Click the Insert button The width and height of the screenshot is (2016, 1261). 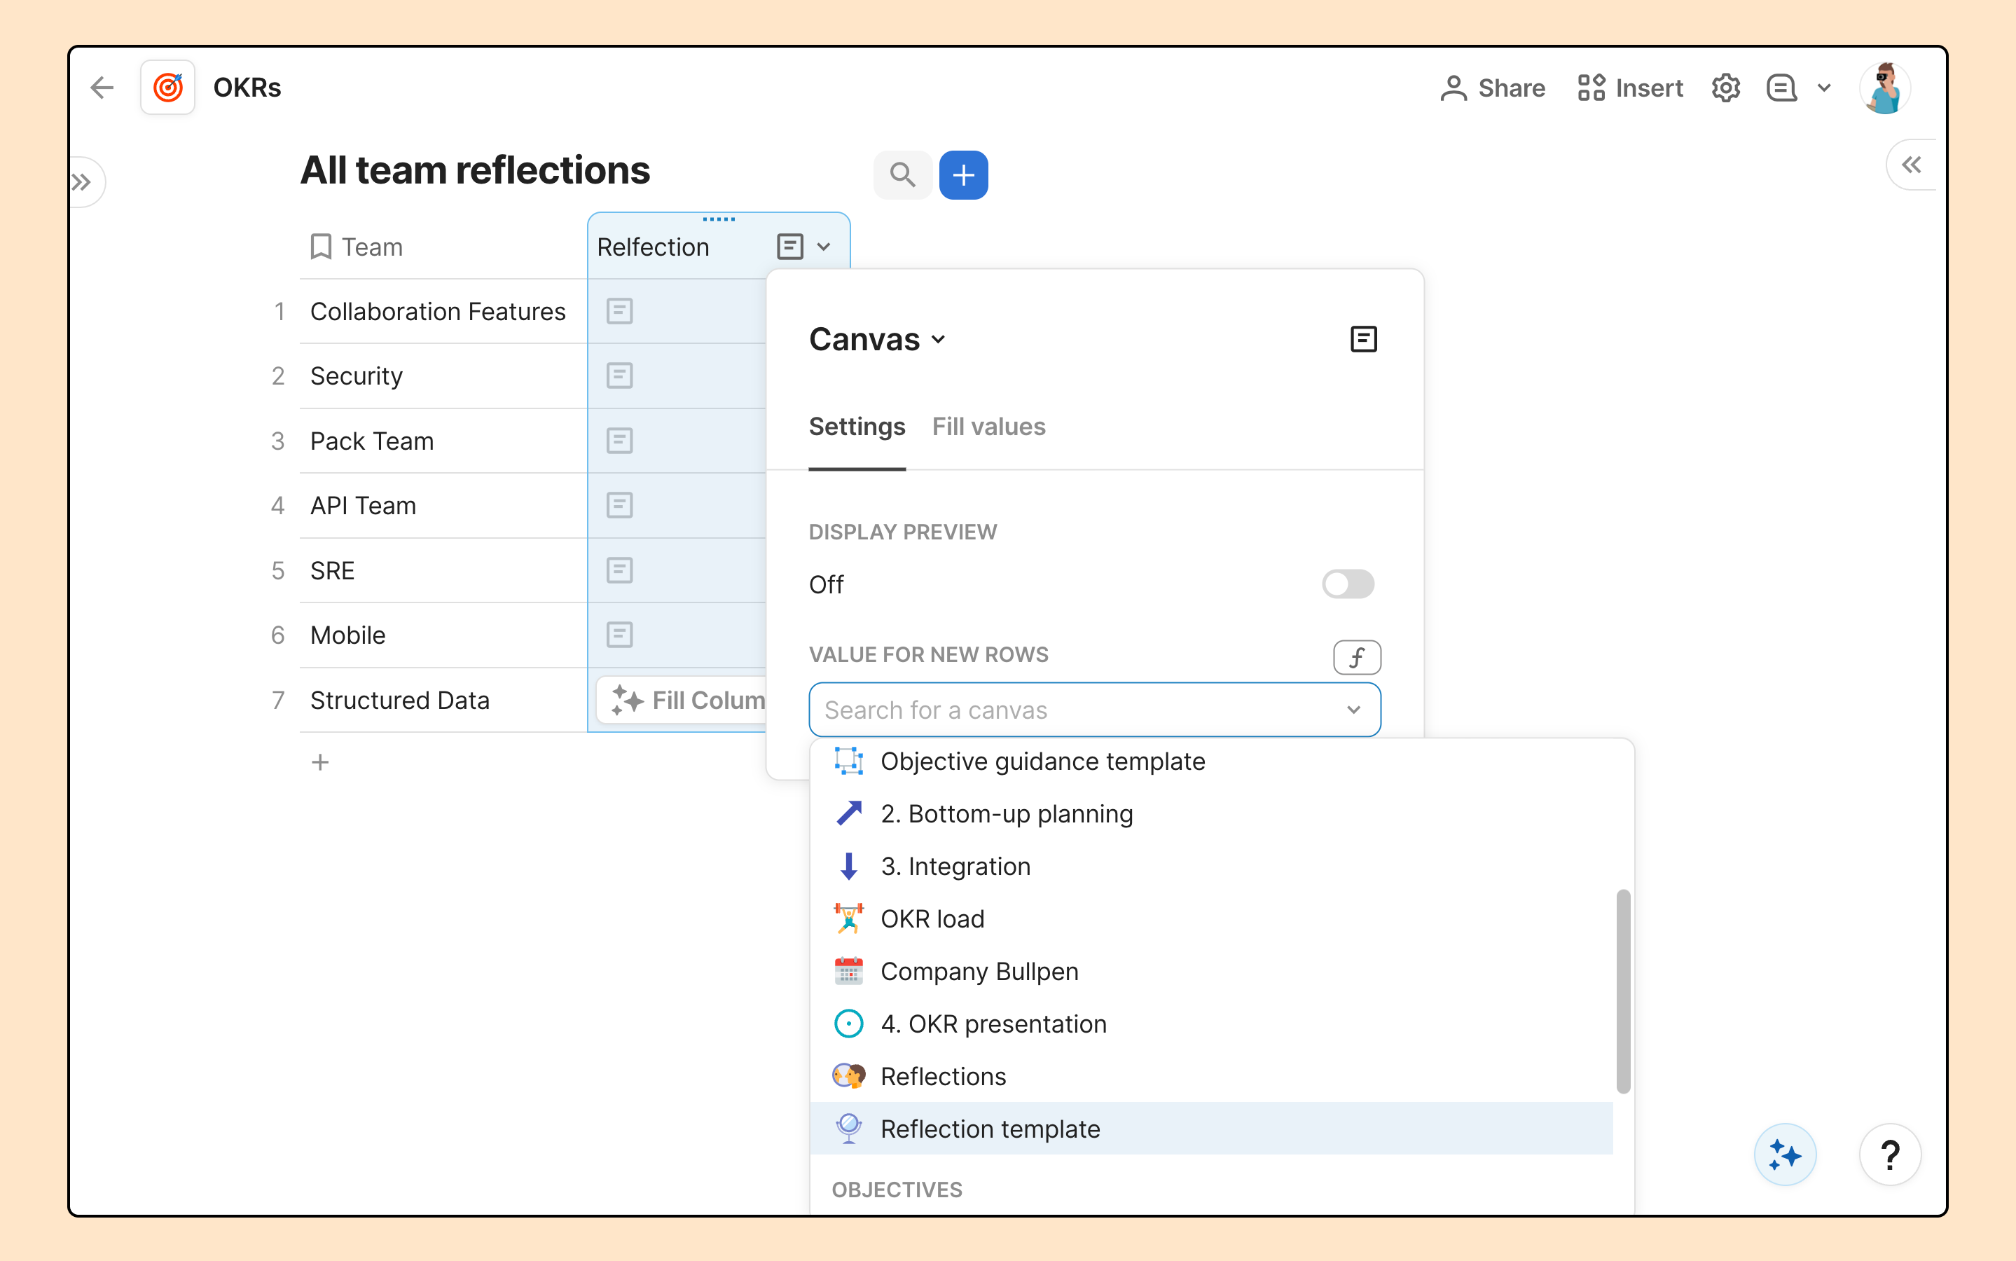point(1630,88)
